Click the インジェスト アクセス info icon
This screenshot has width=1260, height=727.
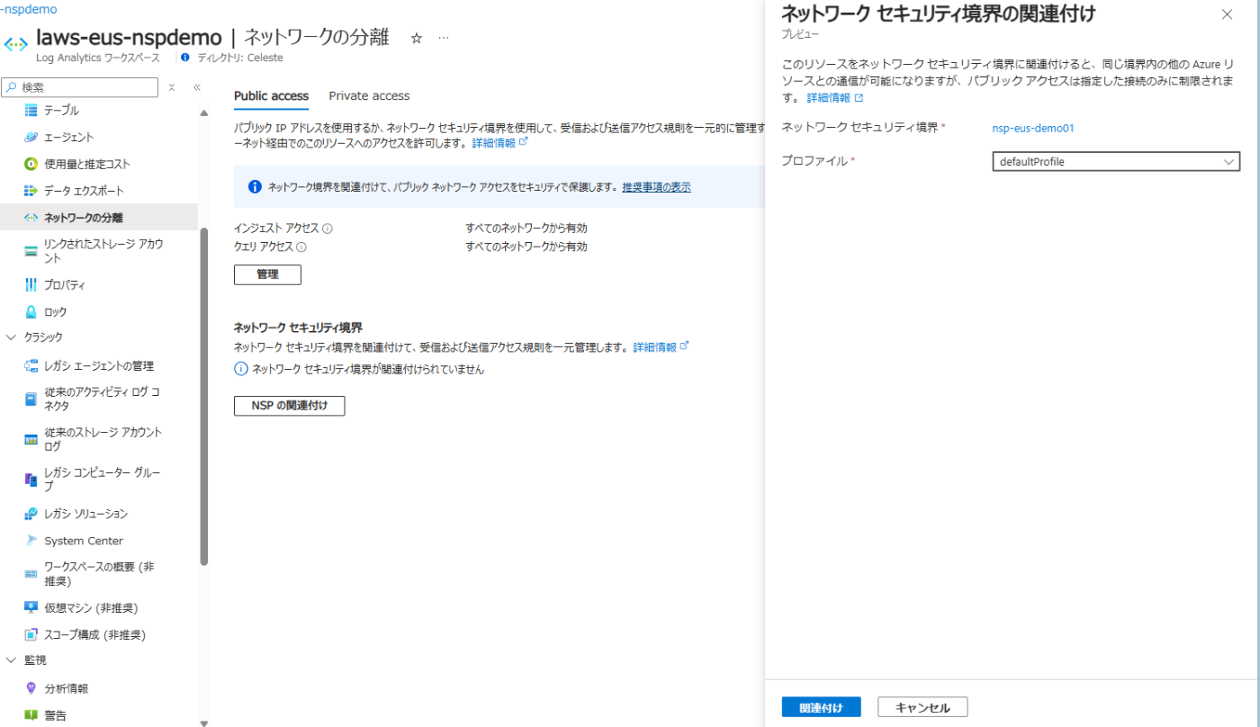coord(328,229)
